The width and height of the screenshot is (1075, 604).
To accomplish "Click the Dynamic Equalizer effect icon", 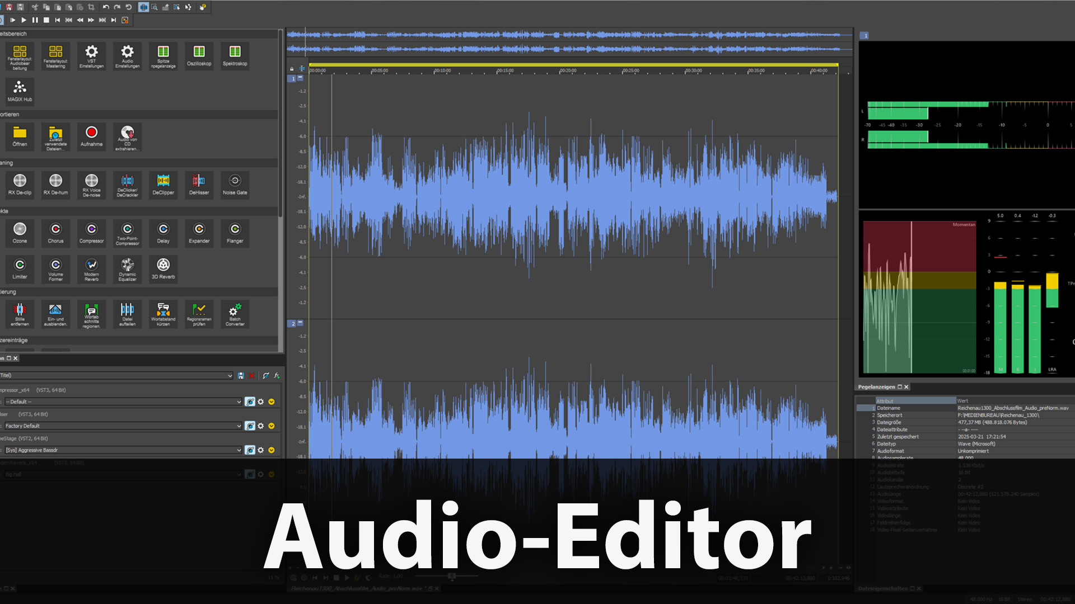I will tap(127, 268).
